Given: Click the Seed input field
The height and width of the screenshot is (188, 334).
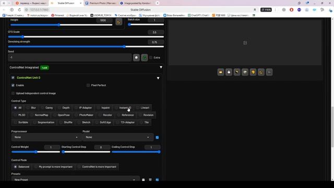Looking at the screenshot, I should pos(69,57).
